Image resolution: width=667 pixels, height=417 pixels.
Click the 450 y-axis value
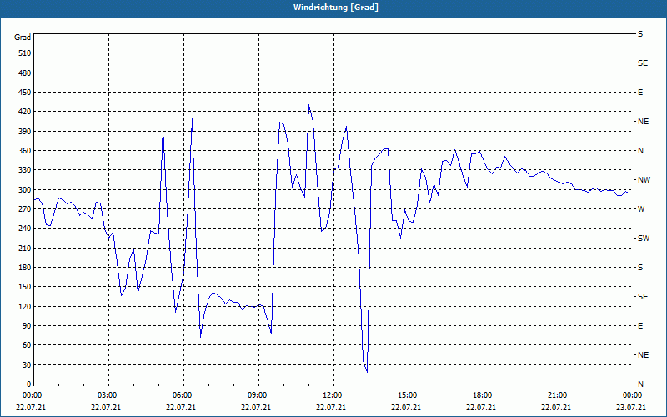point(25,93)
